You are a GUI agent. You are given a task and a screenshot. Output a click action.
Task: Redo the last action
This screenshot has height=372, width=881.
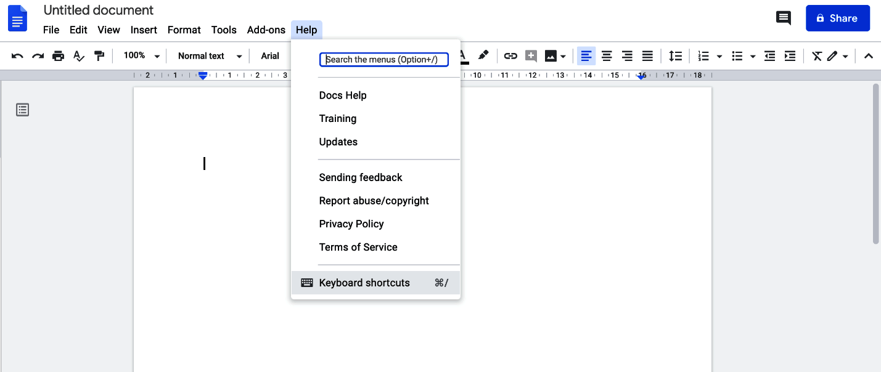point(37,55)
